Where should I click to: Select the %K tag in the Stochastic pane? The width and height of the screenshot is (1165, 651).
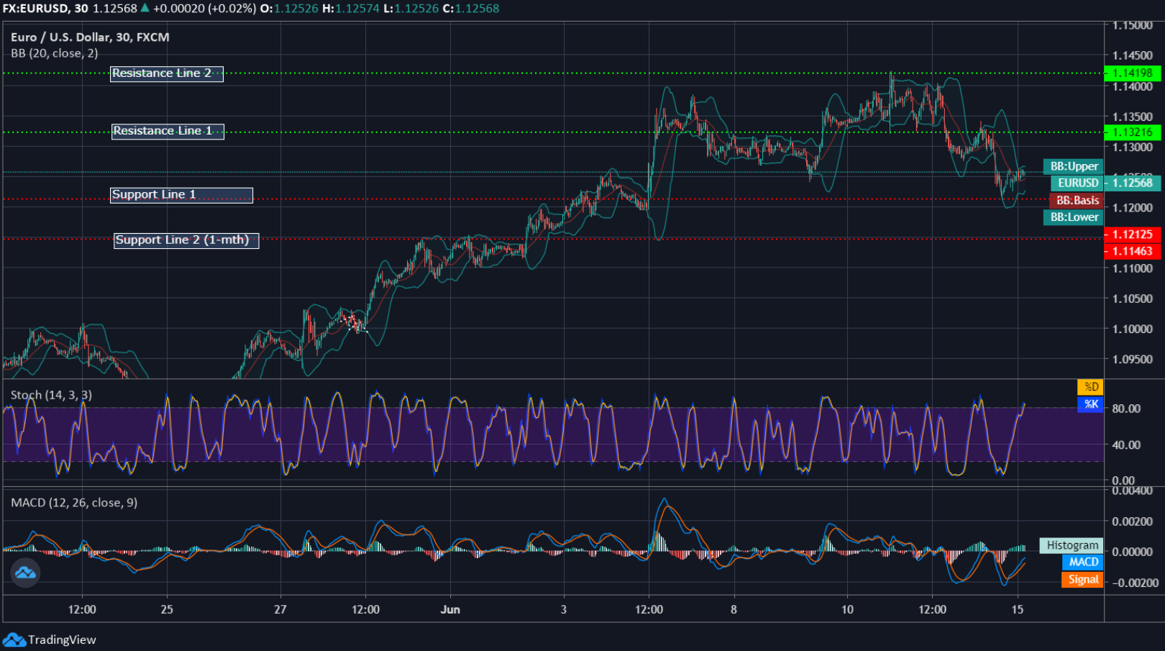[1090, 405]
